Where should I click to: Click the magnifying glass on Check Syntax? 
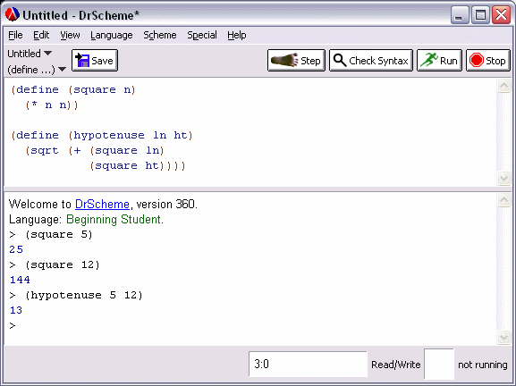340,60
